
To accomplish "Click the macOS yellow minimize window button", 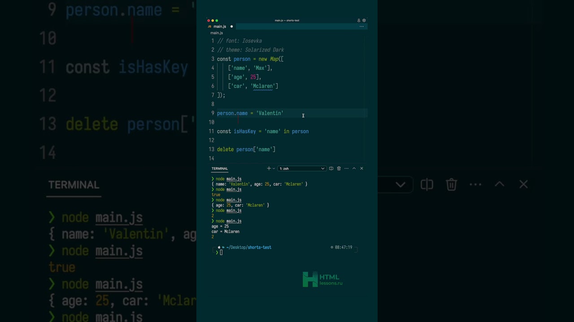I will click(213, 21).
